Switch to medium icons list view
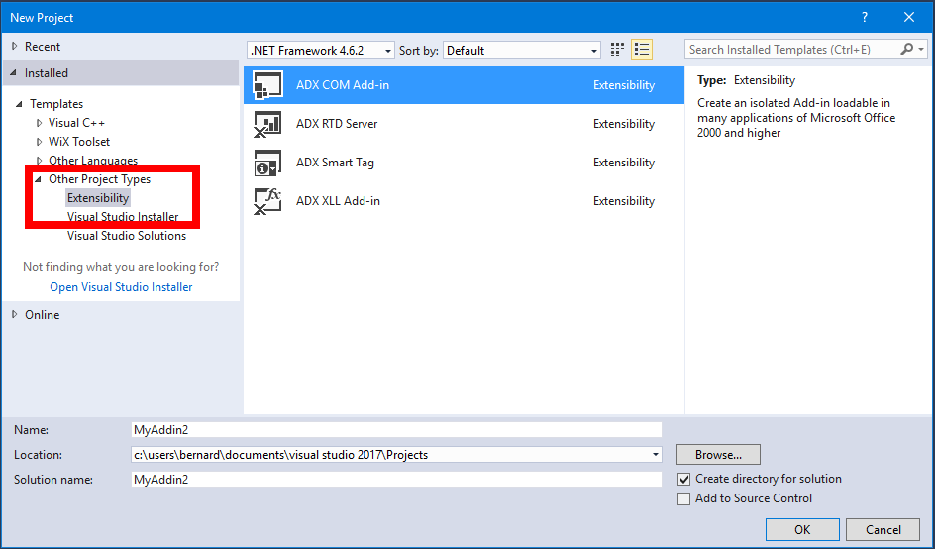 click(642, 51)
